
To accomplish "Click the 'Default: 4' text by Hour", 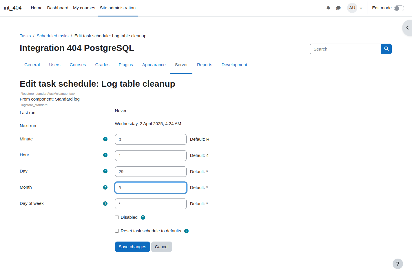I will coord(199,155).
